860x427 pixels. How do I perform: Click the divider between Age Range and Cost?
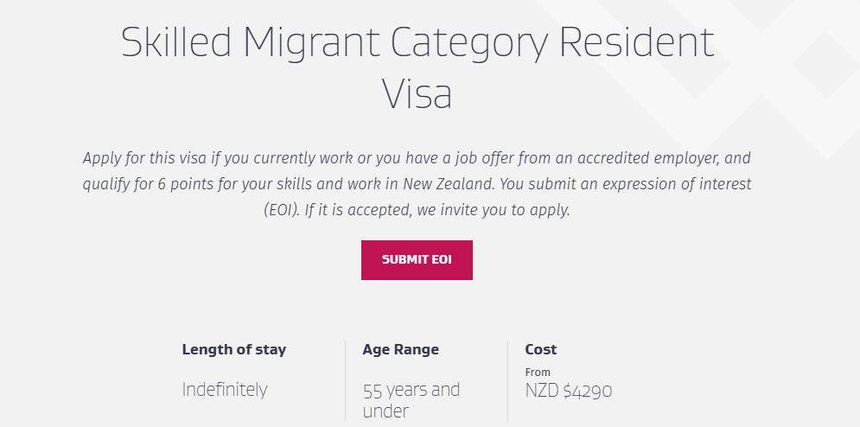click(508, 381)
